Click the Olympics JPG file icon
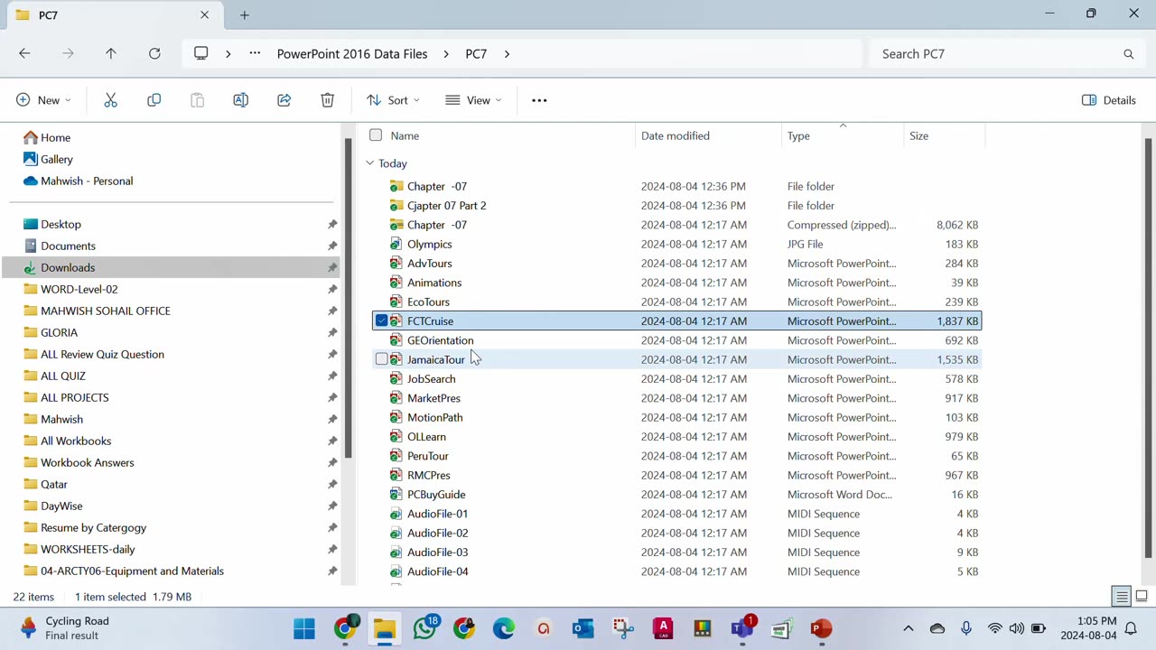This screenshot has width=1156, height=650. point(396,245)
